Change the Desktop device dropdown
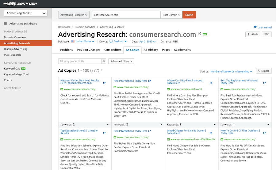 point(120,41)
